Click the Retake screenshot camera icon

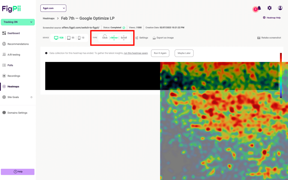coord(259,38)
